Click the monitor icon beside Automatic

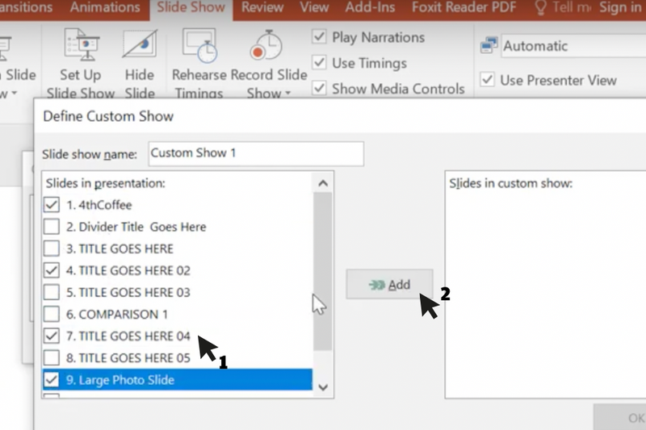[488, 47]
